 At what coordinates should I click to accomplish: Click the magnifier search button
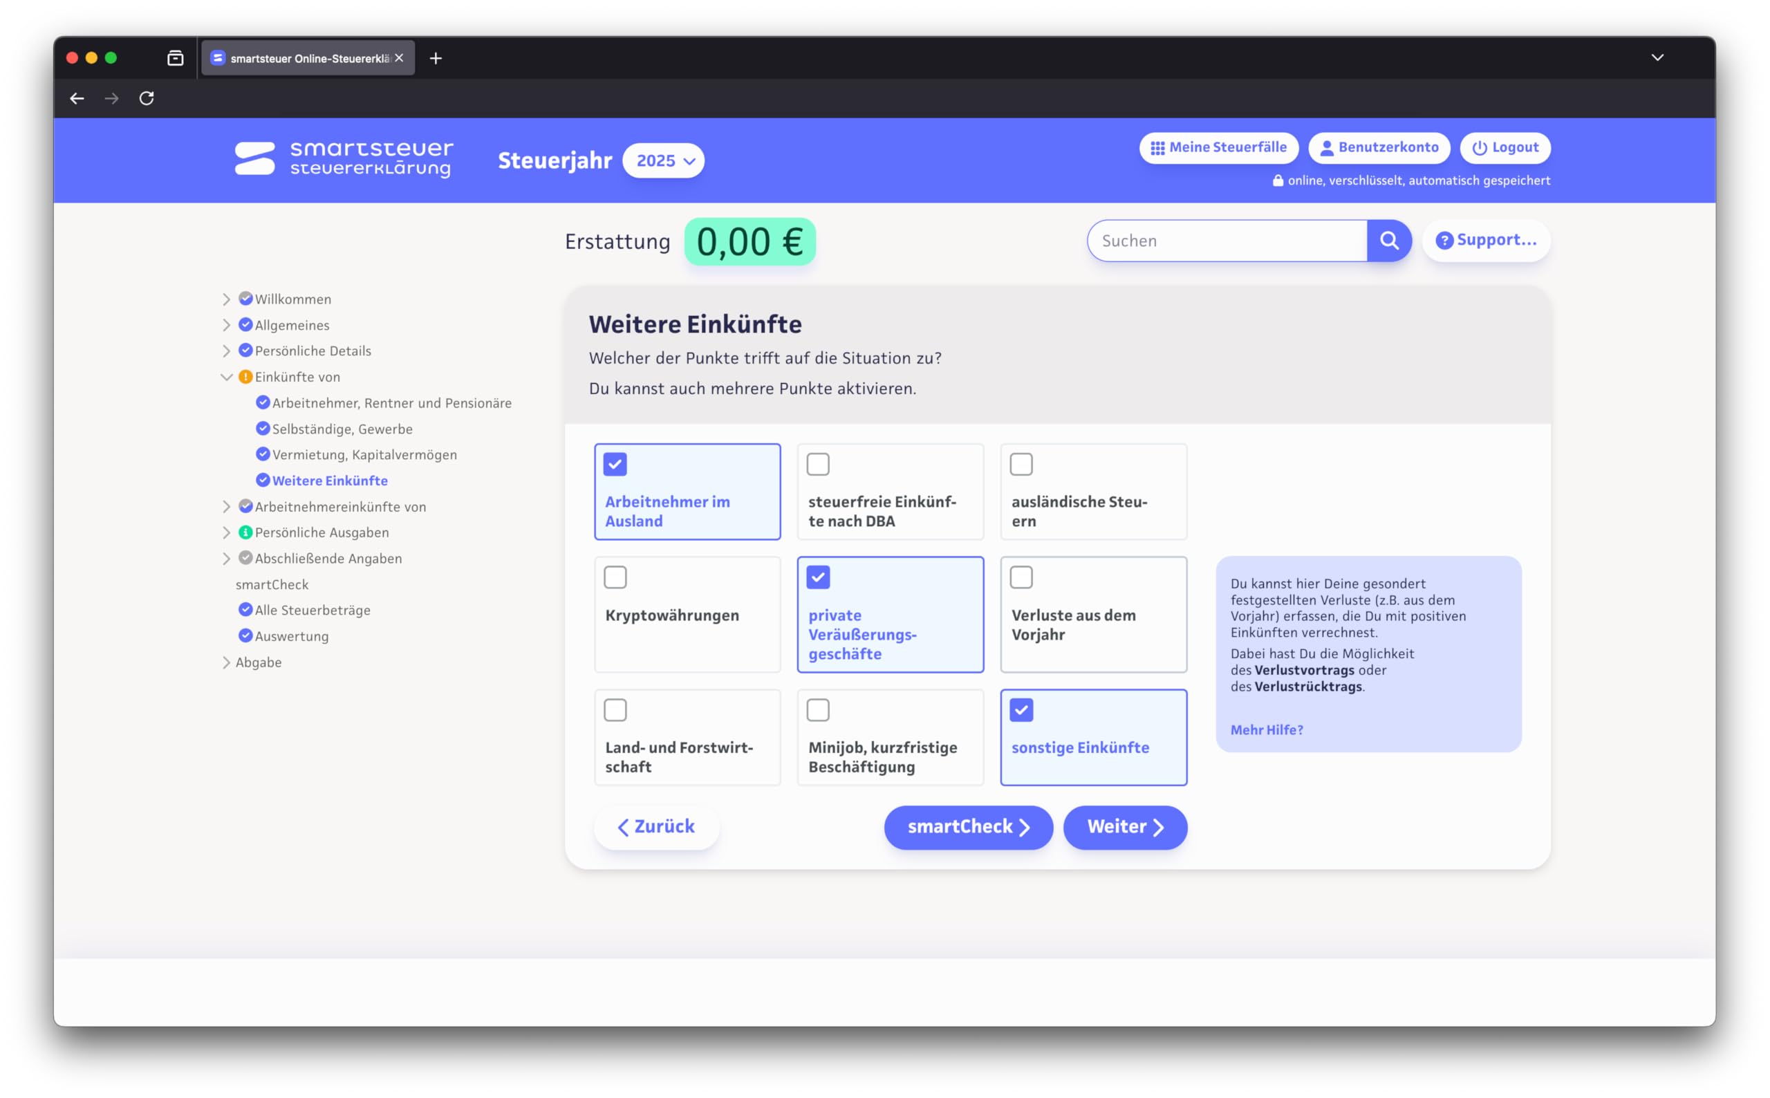(x=1389, y=241)
